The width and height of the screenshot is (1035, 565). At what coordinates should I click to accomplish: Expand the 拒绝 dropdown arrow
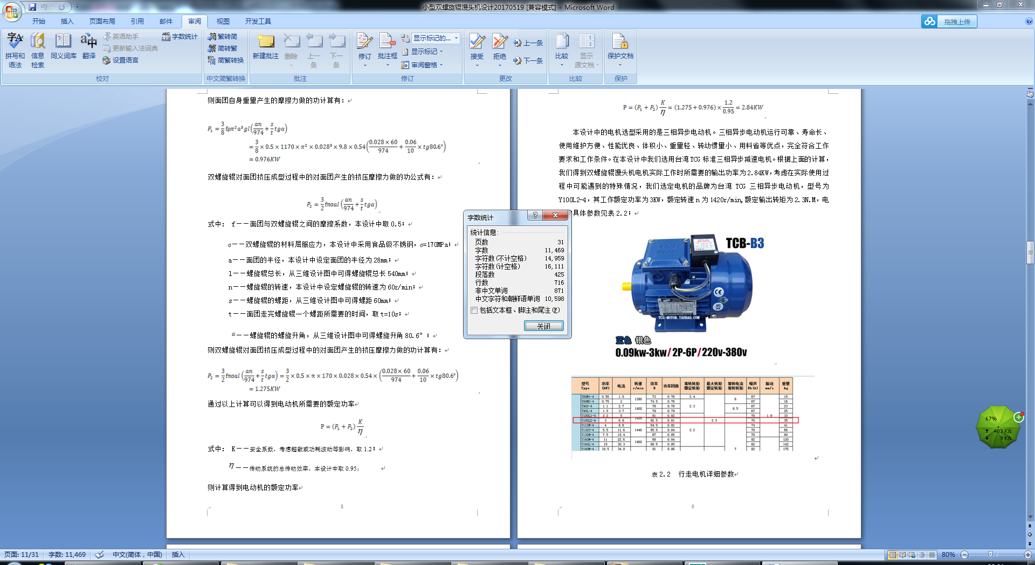[500, 65]
